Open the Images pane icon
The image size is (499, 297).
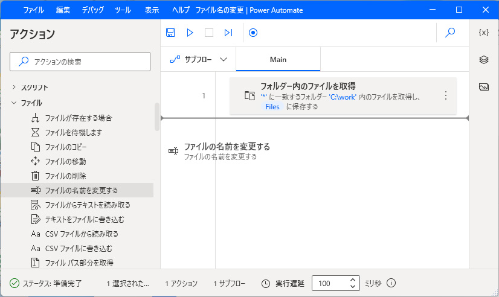(x=484, y=86)
